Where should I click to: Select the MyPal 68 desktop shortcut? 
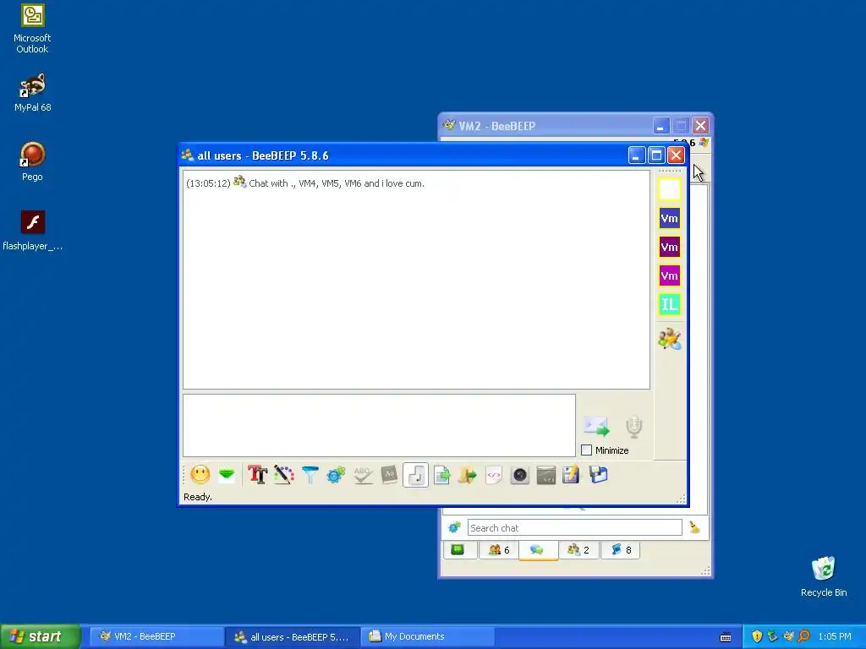pos(32,92)
